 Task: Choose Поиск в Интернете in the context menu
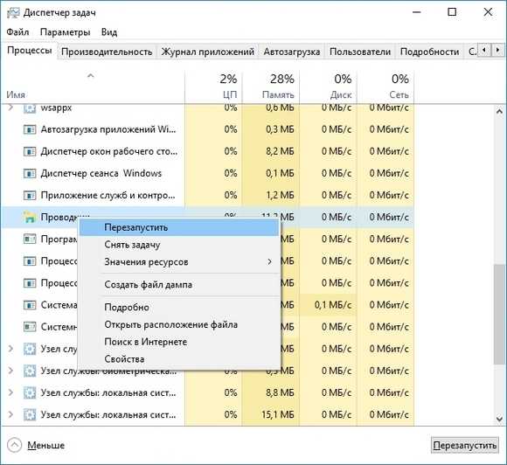[179, 342]
